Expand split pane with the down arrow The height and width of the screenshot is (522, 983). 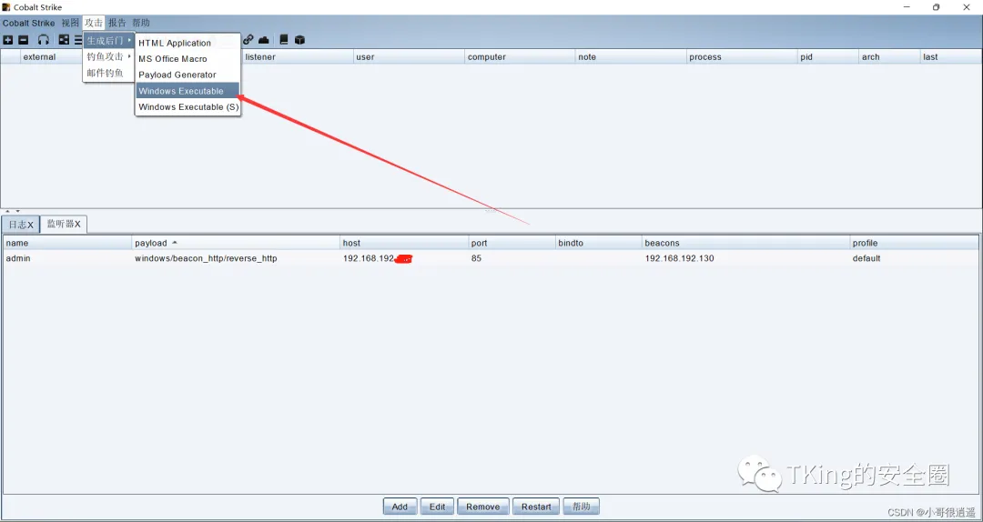17,211
